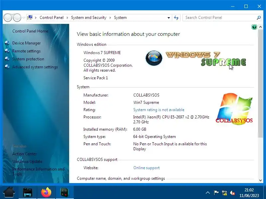Open the file manager taskbar icon

point(28,192)
